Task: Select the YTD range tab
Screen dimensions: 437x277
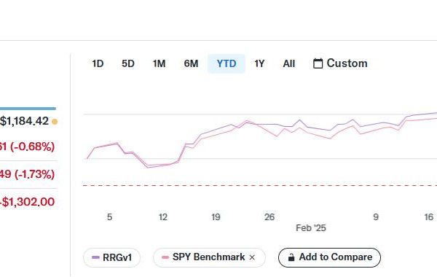Action: point(227,63)
